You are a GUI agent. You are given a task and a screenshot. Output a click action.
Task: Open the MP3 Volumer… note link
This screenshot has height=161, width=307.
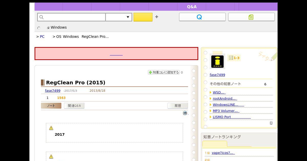[x=226, y=111]
